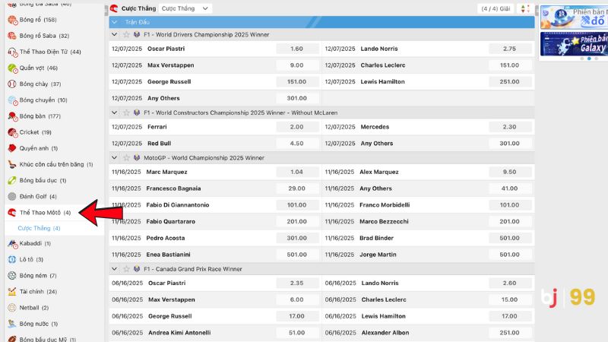
Task: Bet on Alex Marquez odds 9.50
Action: pyautogui.click(x=509, y=173)
